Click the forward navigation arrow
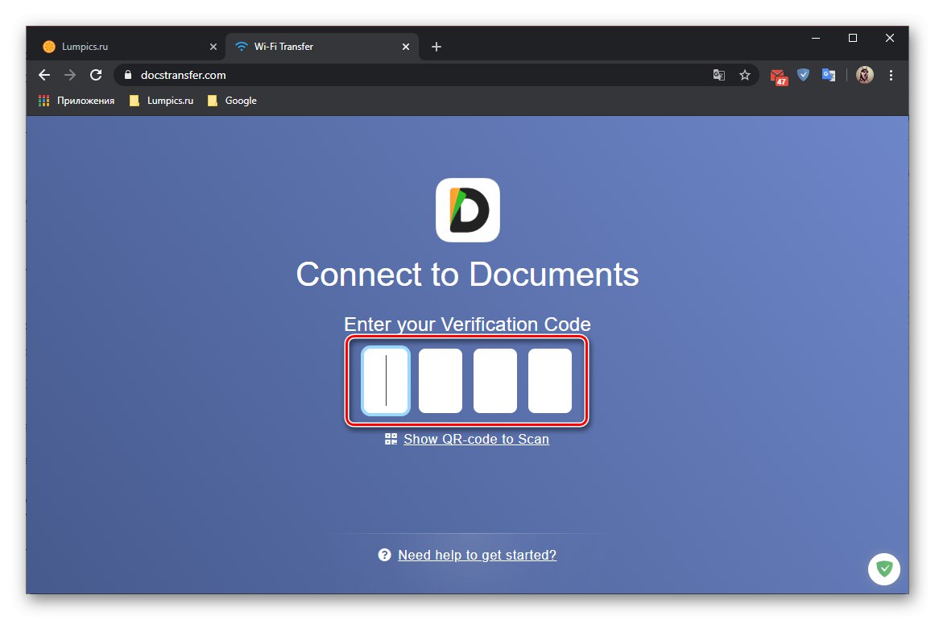Image resolution: width=935 pixels, height=620 pixels. pos(70,75)
